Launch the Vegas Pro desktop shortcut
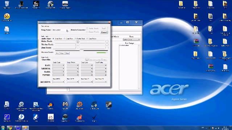The image size is (232, 130). click(x=65, y=118)
